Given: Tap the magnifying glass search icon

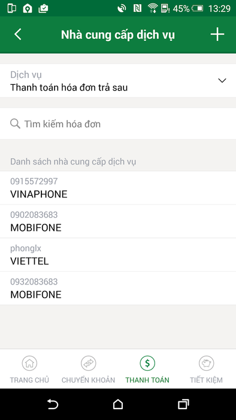Looking at the screenshot, I should (x=15, y=124).
